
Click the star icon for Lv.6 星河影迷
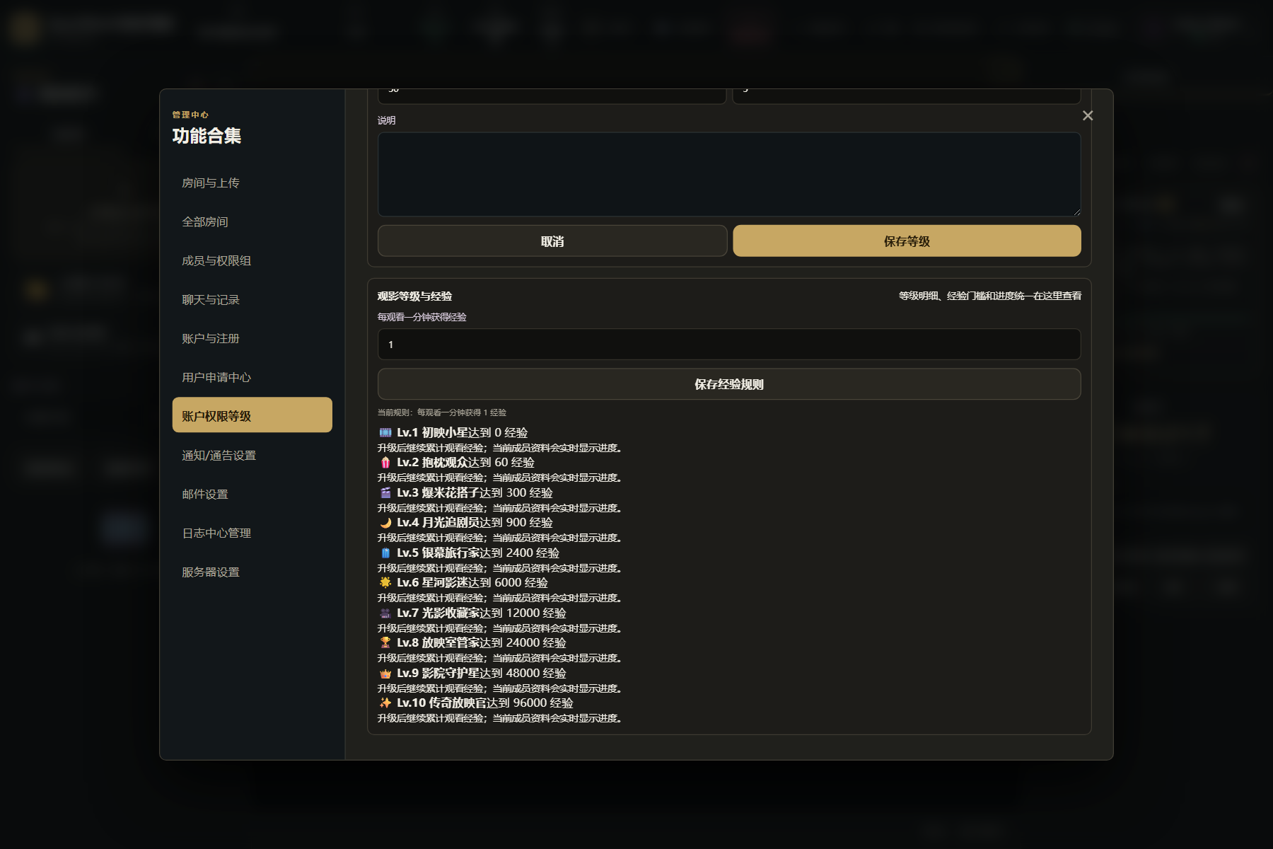[385, 583]
